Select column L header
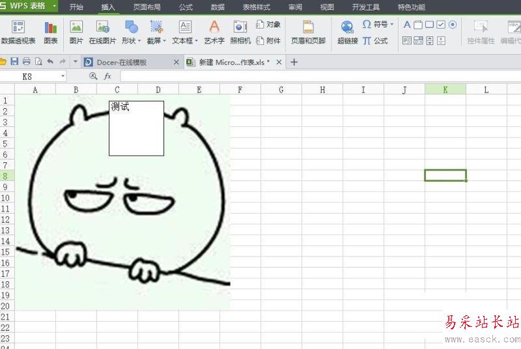521x349 pixels. click(486, 90)
